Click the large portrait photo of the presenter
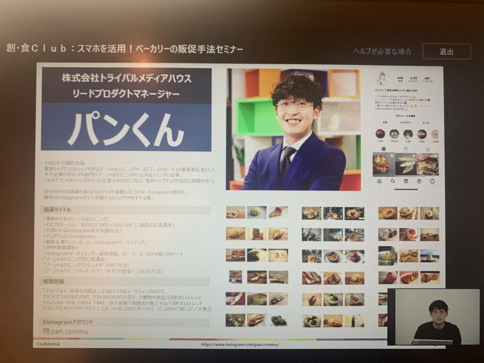484x363 pixels. (x=293, y=130)
